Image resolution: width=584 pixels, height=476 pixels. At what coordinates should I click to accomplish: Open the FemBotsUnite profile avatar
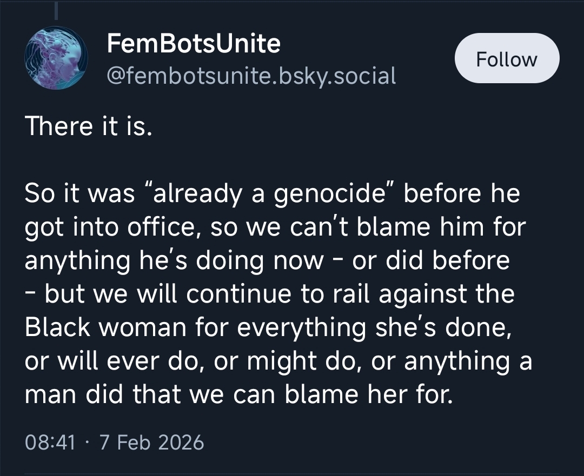[x=56, y=58]
